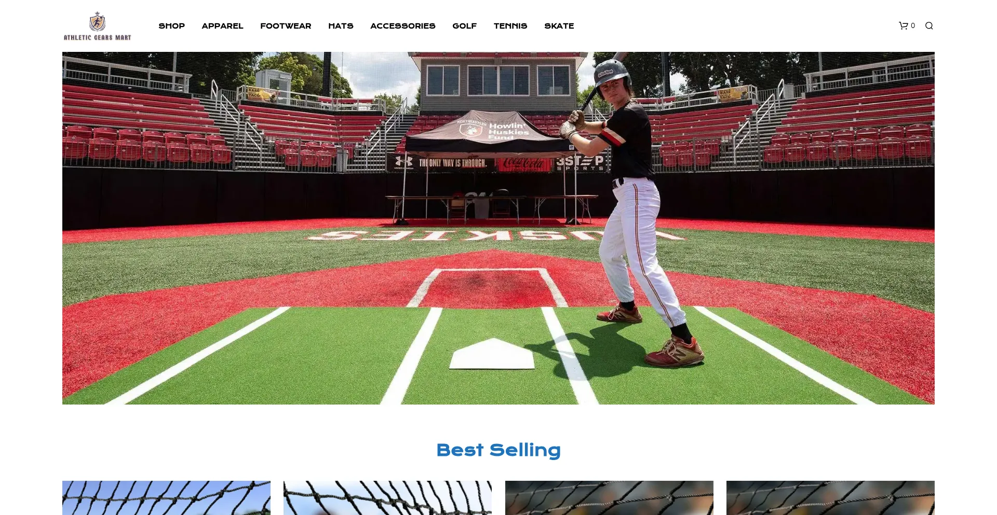Open the third best-selling product thumbnail
This screenshot has height=515, width=997.
click(609, 498)
